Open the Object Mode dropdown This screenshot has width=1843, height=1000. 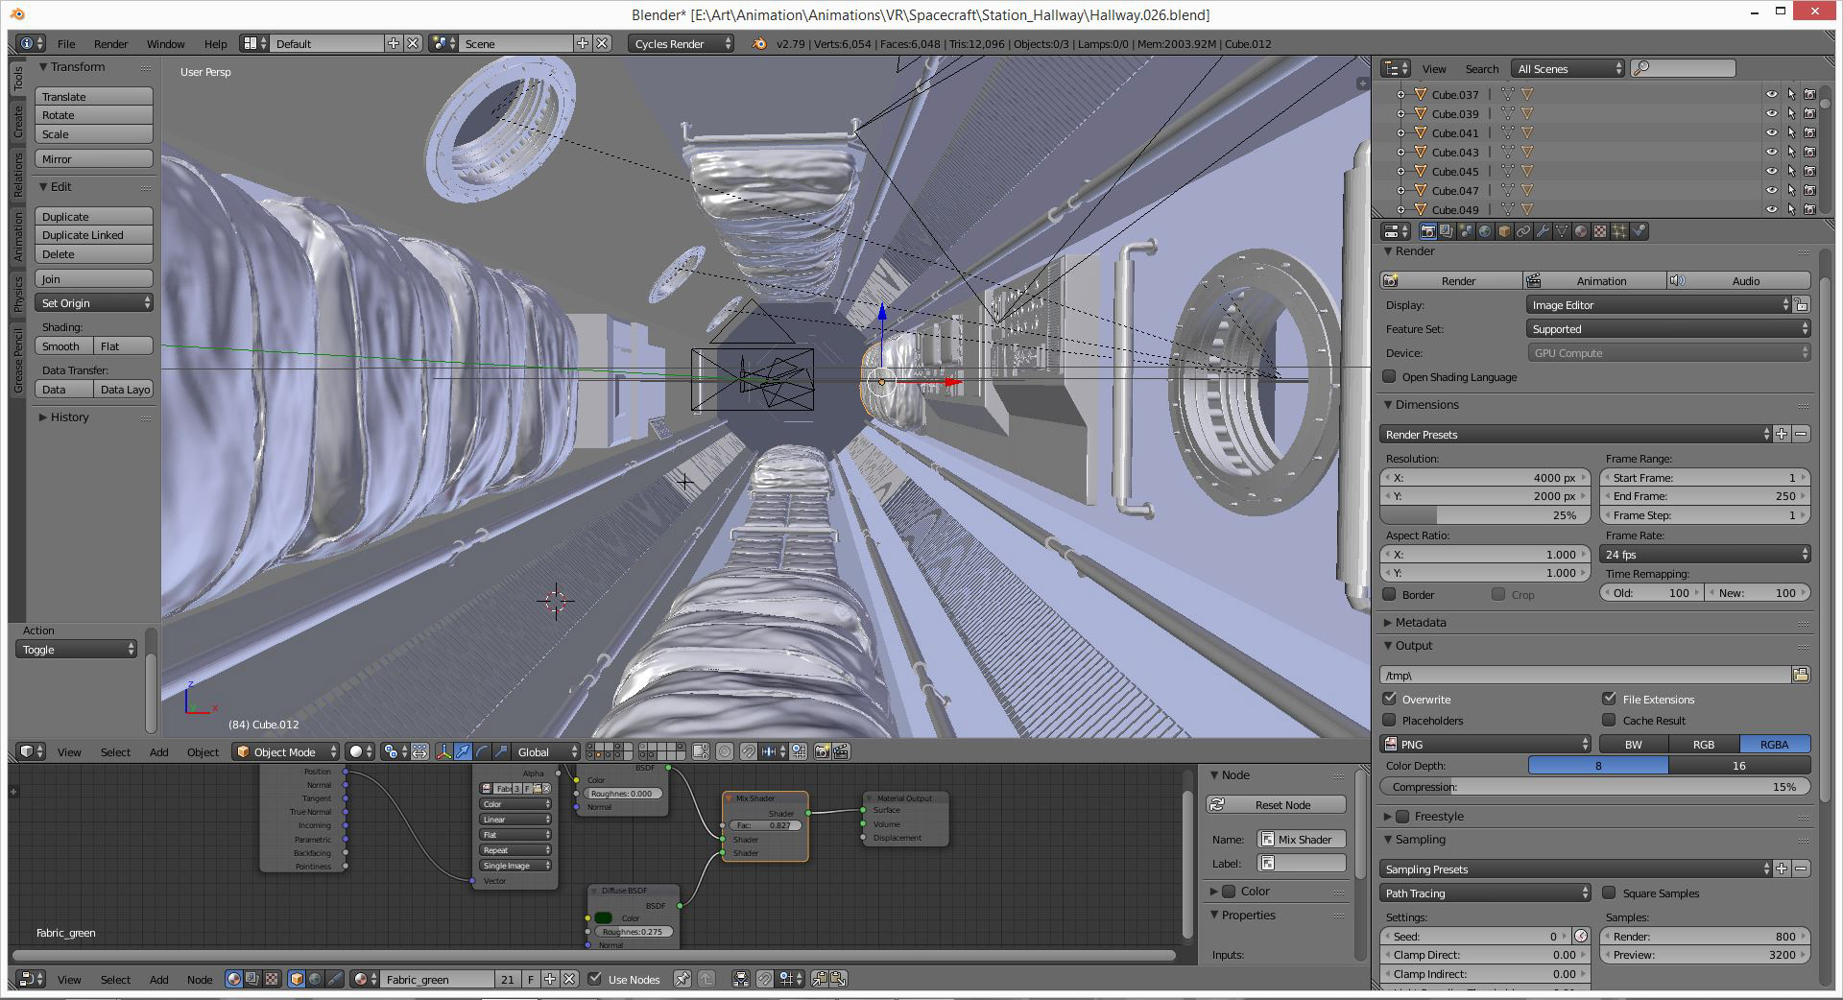[x=286, y=751]
